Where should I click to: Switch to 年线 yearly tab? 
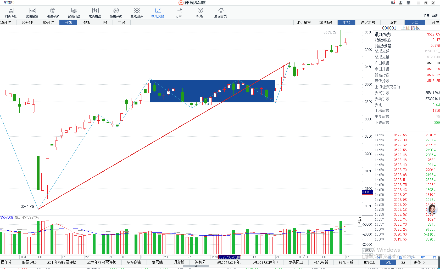click(122, 22)
